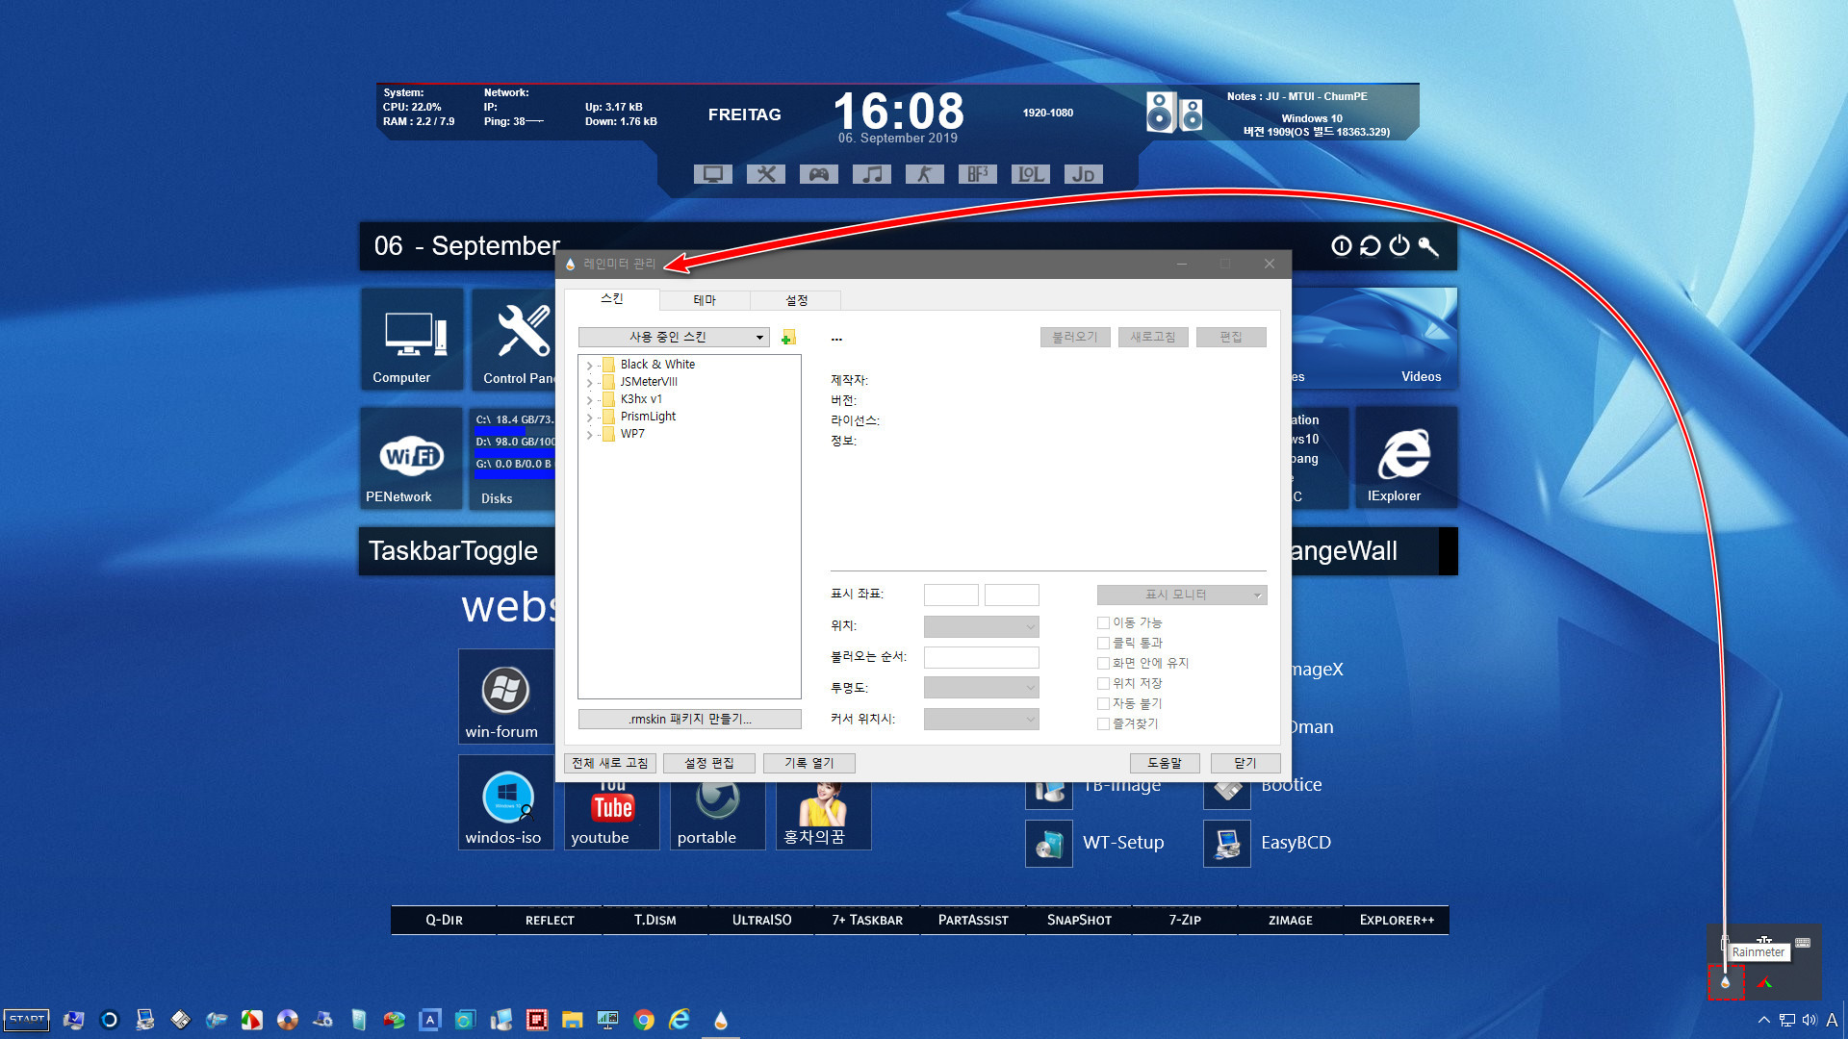
Task: Click the .rmskin 패키지 만들기 button
Action: point(689,719)
